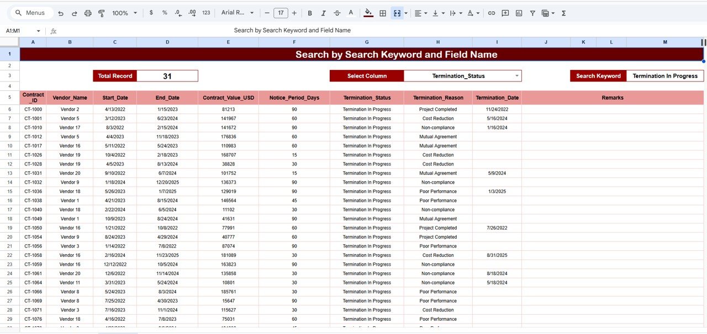Expand the Termination_Status Select Column dropdown
707x334 pixels.
tap(517, 76)
